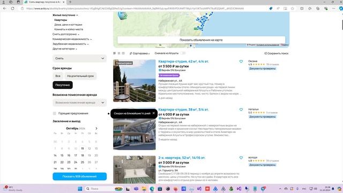This screenshot has width=343, height=193.
Task: Select 'Все' rental term option
Action: pos(58,76)
